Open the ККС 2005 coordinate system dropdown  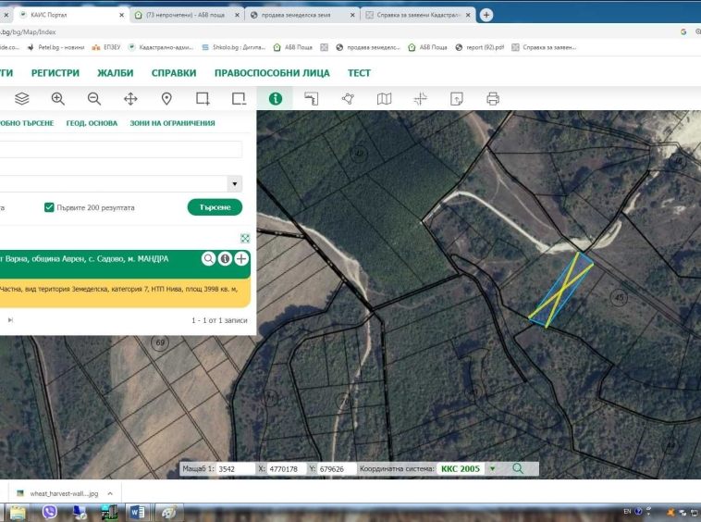tap(492, 468)
